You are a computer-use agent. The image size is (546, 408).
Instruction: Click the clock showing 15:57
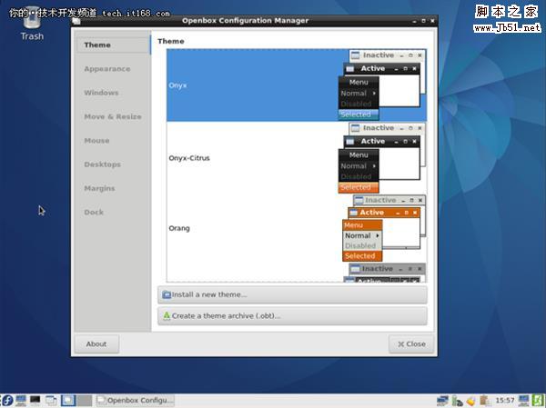click(x=504, y=401)
